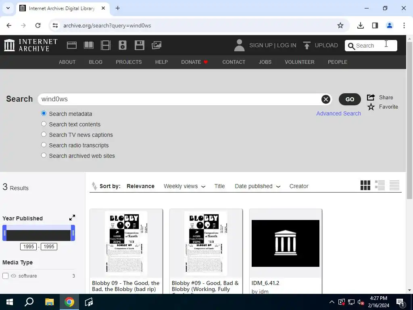The image size is (413, 310).
Task: Click the top navigation Search box
Action: pyautogui.click(x=371, y=46)
